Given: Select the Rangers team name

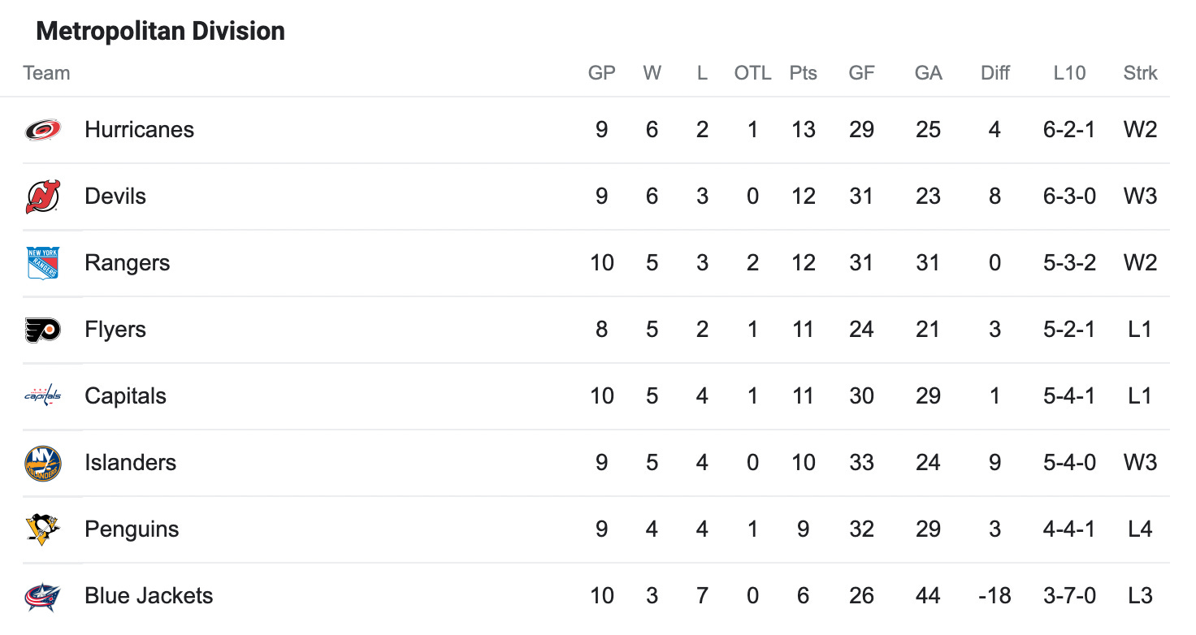Looking at the screenshot, I should (x=127, y=263).
